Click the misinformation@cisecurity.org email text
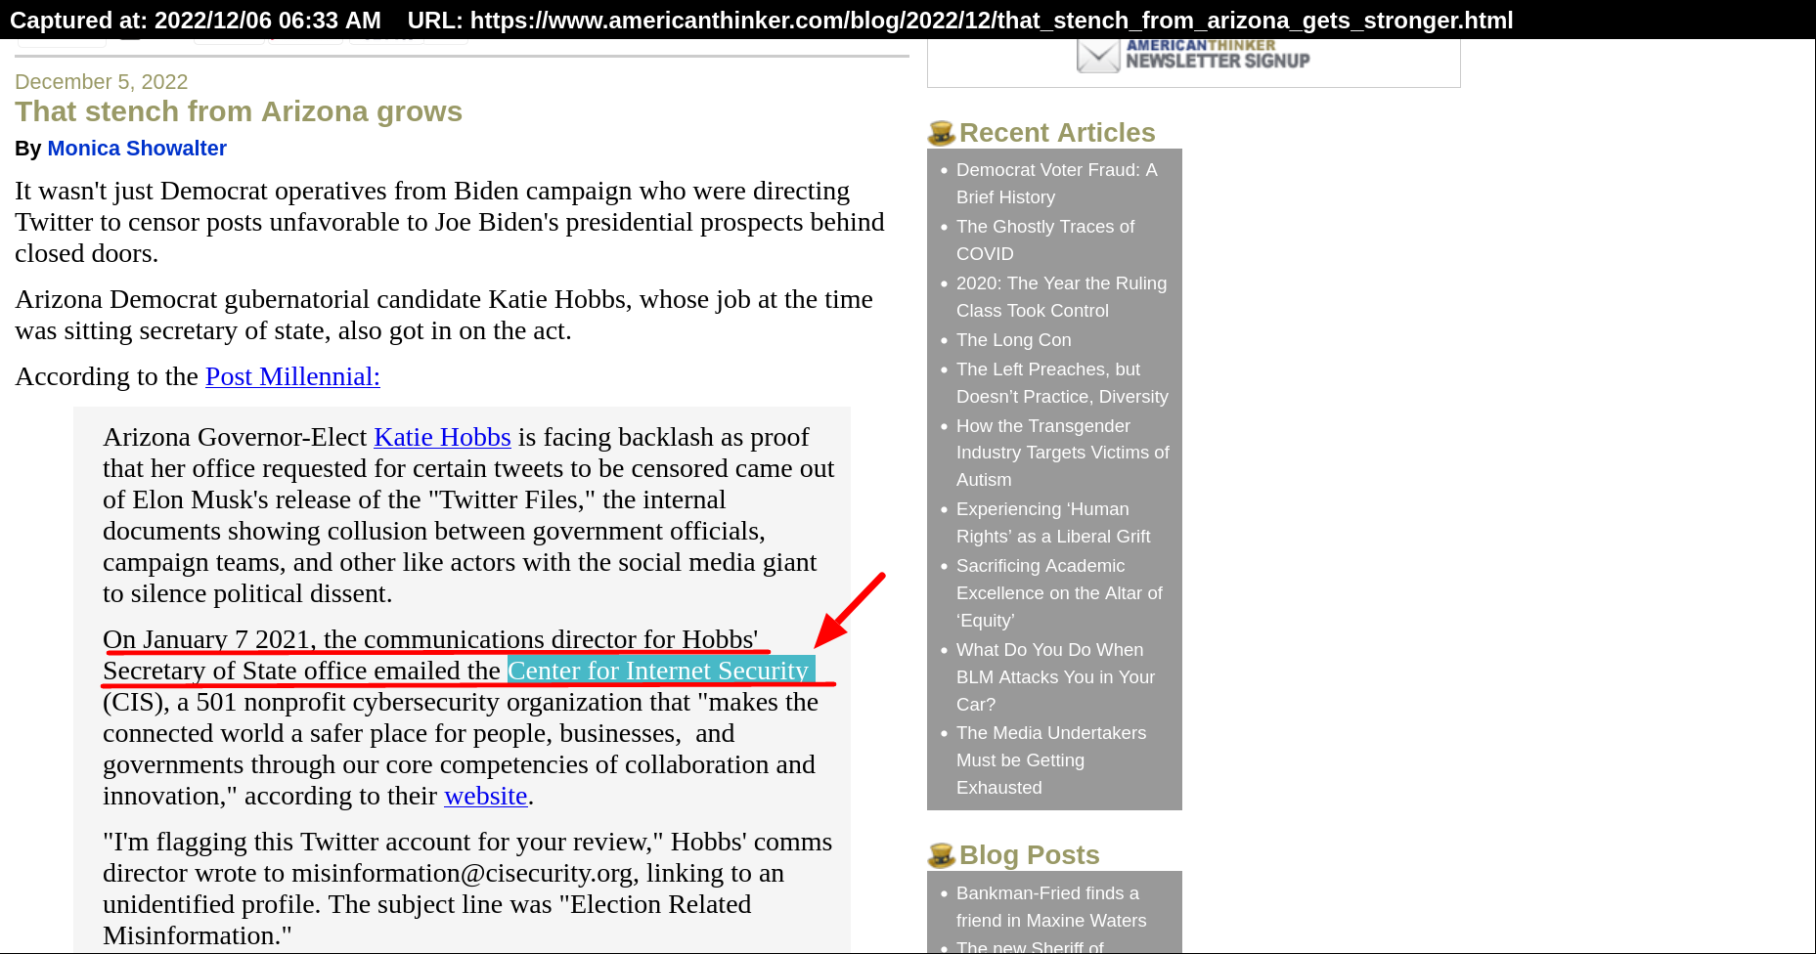The width and height of the screenshot is (1816, 954). point(462,873)
